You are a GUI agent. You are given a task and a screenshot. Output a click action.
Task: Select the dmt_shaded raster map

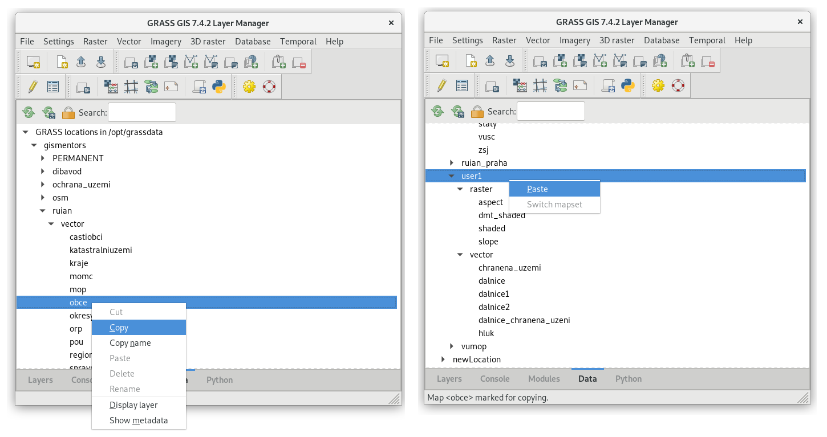(x=502, y=215)
